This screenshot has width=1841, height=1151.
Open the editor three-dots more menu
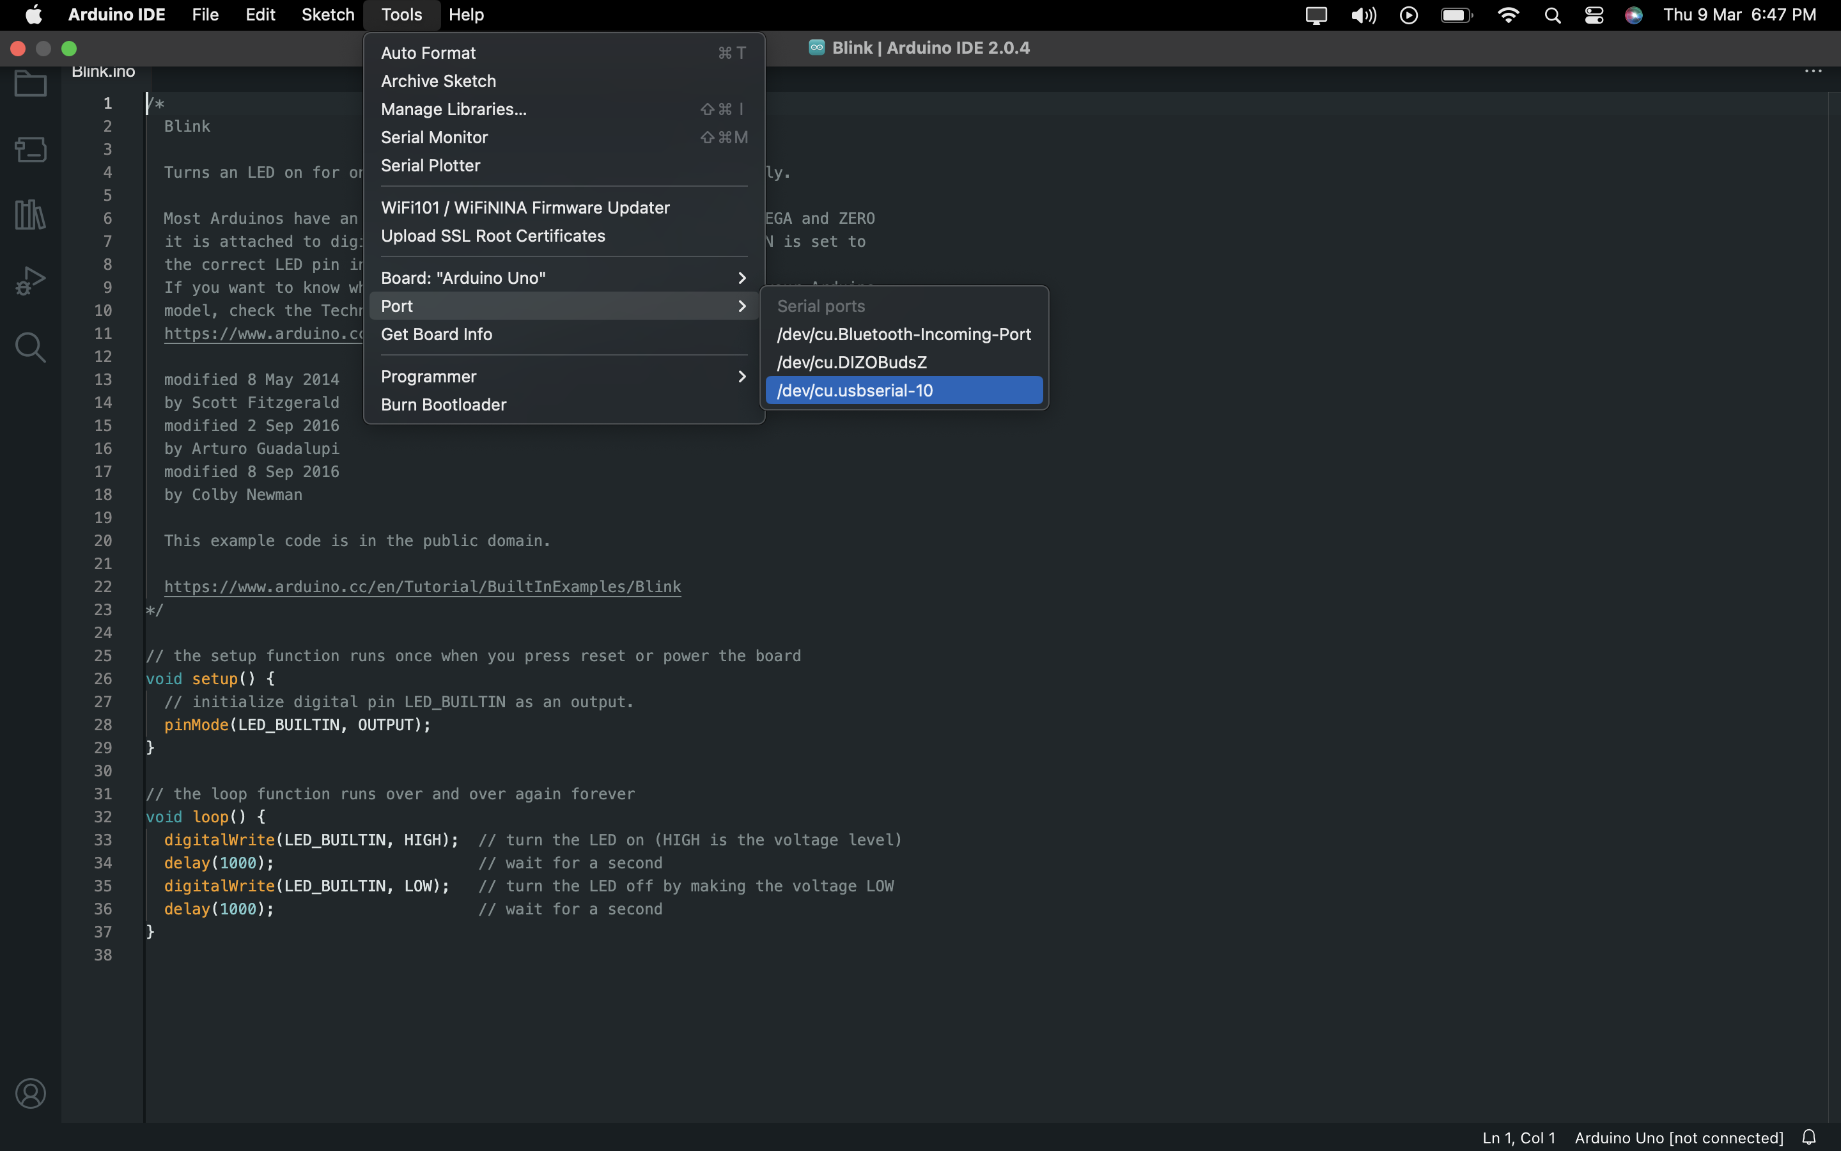point(1813,71)
